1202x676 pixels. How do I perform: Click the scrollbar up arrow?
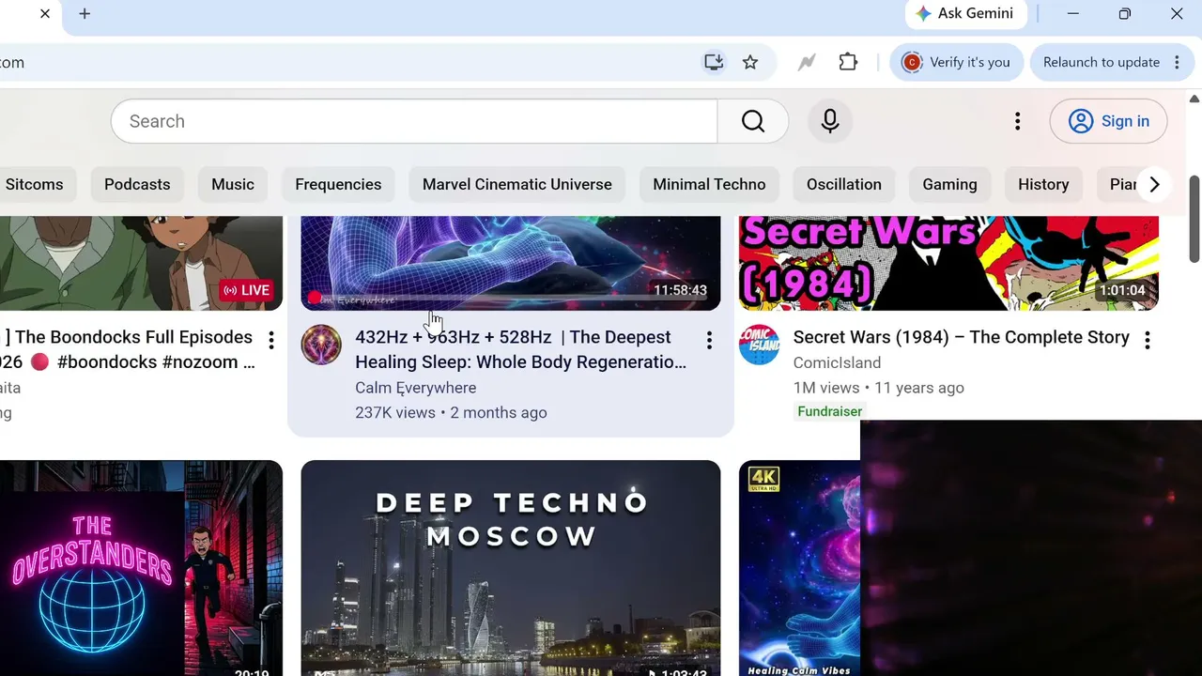tap(1194, 99)
